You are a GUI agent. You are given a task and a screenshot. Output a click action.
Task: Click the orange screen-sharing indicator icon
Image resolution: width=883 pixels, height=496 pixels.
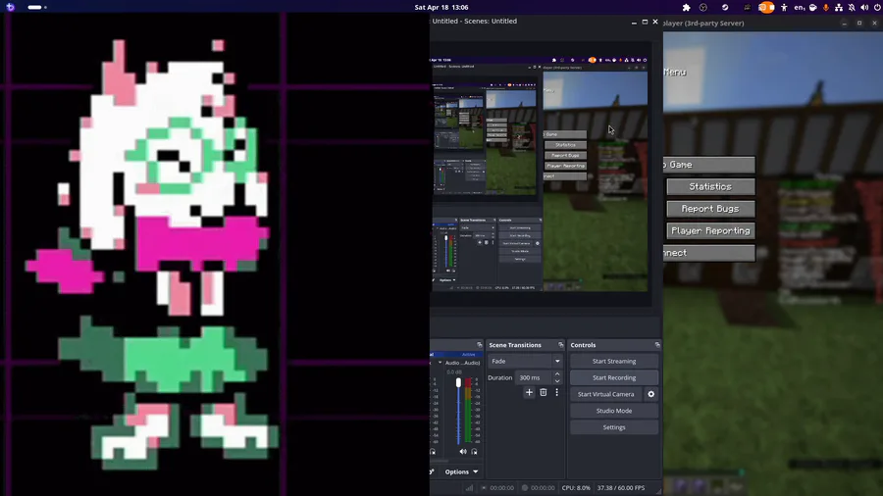click(762, 7)
